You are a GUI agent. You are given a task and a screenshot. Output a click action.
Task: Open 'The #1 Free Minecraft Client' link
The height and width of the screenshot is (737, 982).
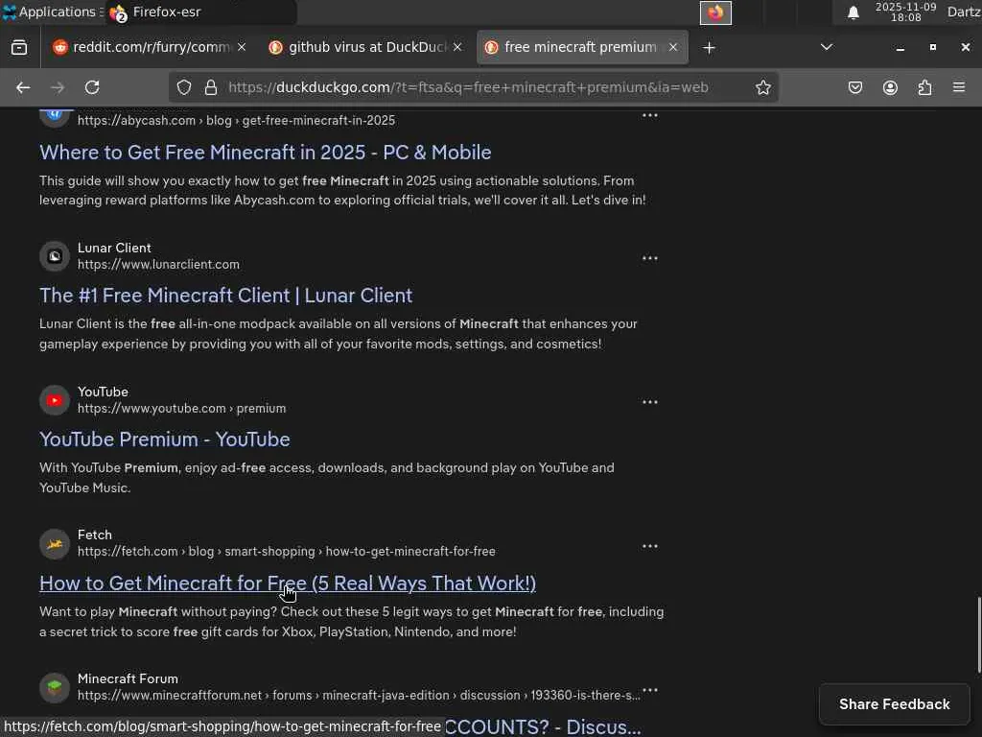[x=225, y=296]
